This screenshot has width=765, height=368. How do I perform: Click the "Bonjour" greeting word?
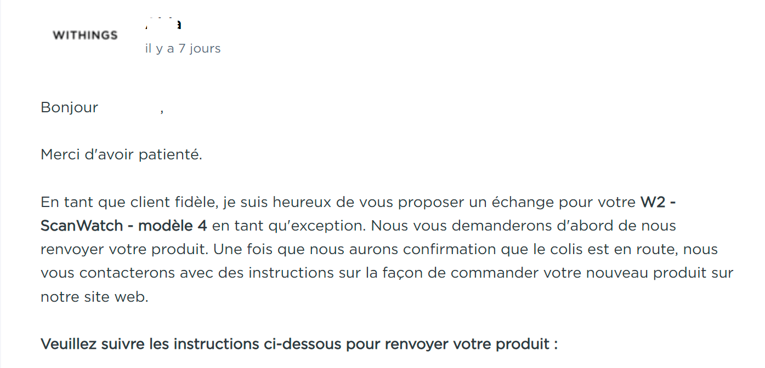pos(69,108)
